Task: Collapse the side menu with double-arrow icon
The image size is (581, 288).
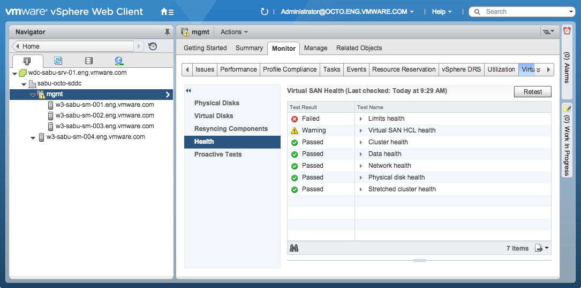Action: point(188,91)
